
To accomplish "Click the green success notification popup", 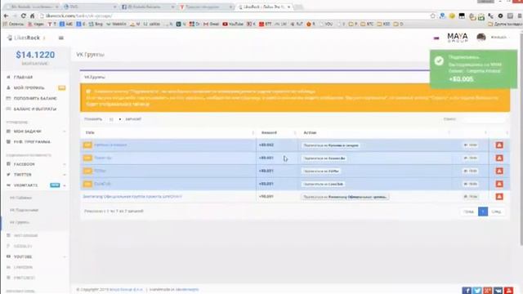I will coord(473,69).
